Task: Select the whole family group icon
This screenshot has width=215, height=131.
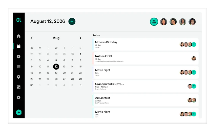Action: 154,22
